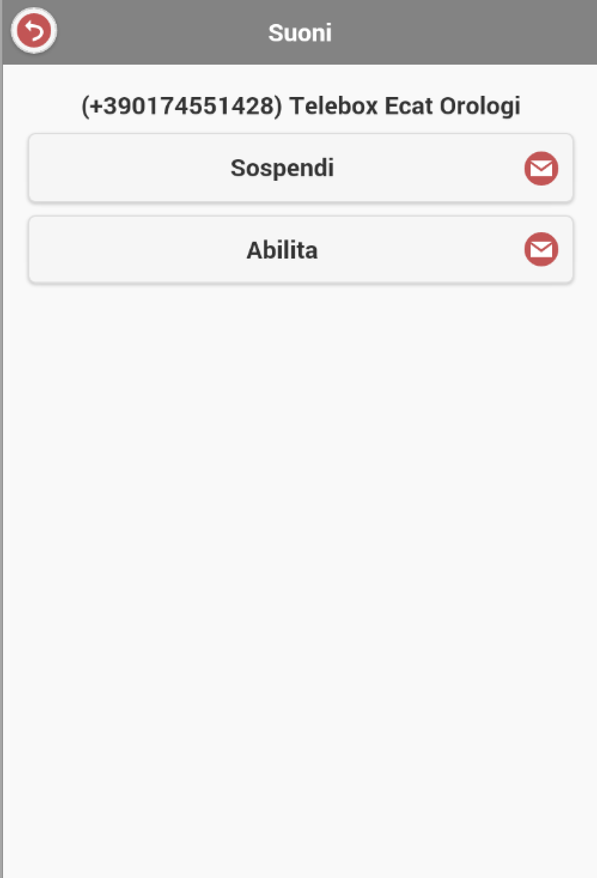Screen dimensions: 597x878
Task: Send the Sospendi SMS via its mail icon
Action: click(541, 168)
